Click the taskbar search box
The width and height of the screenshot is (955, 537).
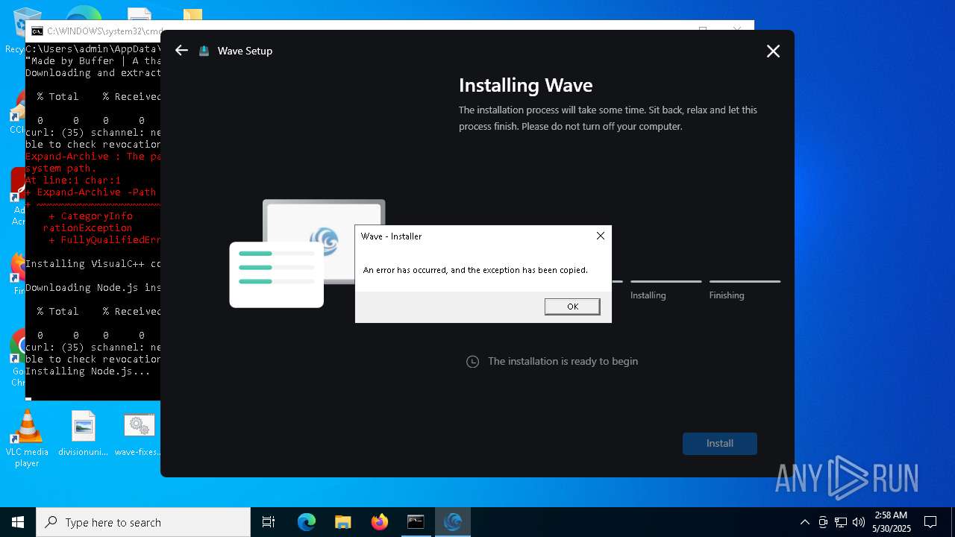coord(143,522)
